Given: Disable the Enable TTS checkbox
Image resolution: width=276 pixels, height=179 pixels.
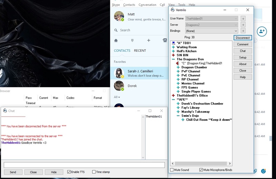Looking at the screenshot, I should (69, 172).
